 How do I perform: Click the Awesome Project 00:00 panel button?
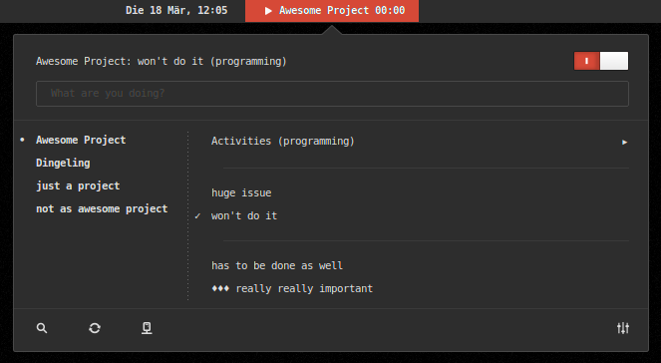point(332,11)
